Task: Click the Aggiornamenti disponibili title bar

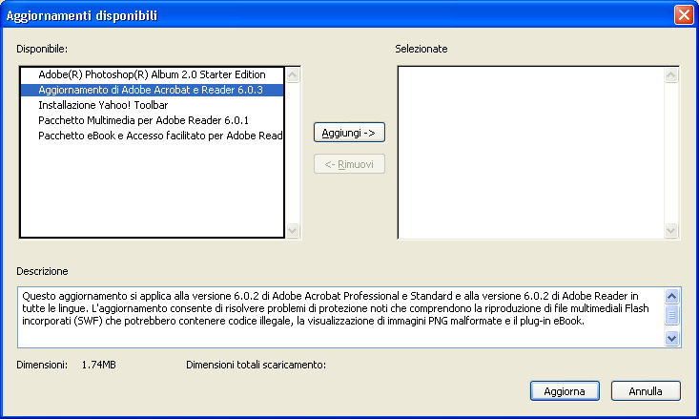Action: [x=334, y=15]
